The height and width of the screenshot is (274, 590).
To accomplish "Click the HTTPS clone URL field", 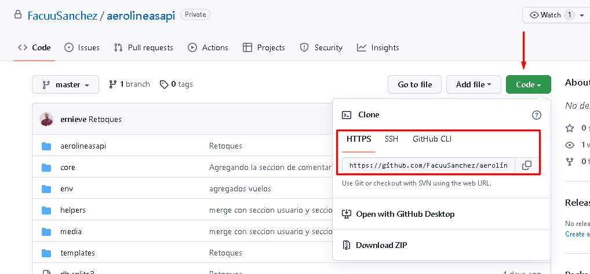I will click(428, 165).
